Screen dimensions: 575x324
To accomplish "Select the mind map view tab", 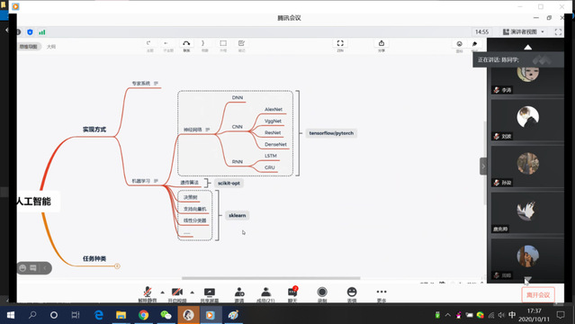I will point(28,47).
